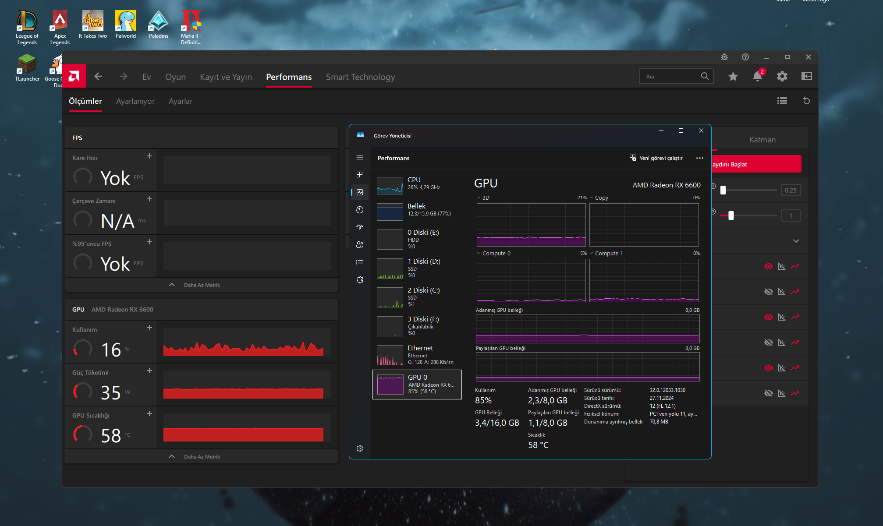Open Smart Technology tab

(x=361, y=77)
